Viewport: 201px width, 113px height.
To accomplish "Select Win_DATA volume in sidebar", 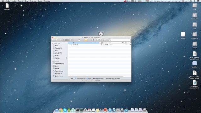I will point(58,53).
